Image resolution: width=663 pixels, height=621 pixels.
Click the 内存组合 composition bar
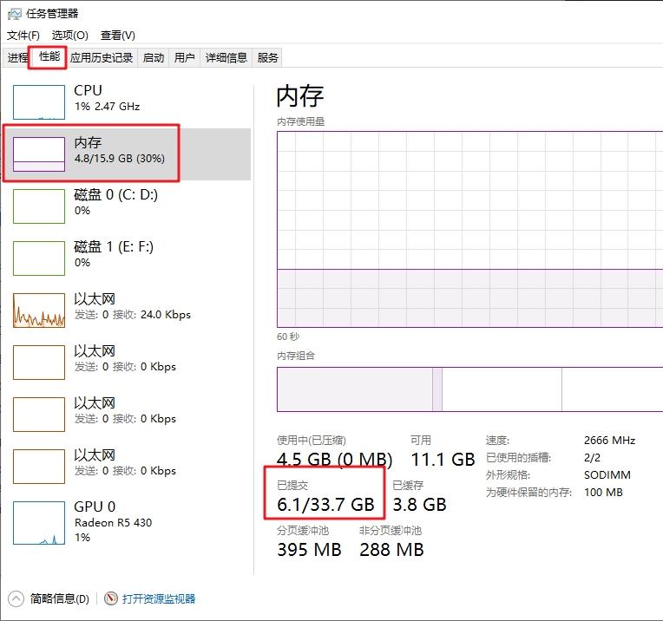pos(469,389)
